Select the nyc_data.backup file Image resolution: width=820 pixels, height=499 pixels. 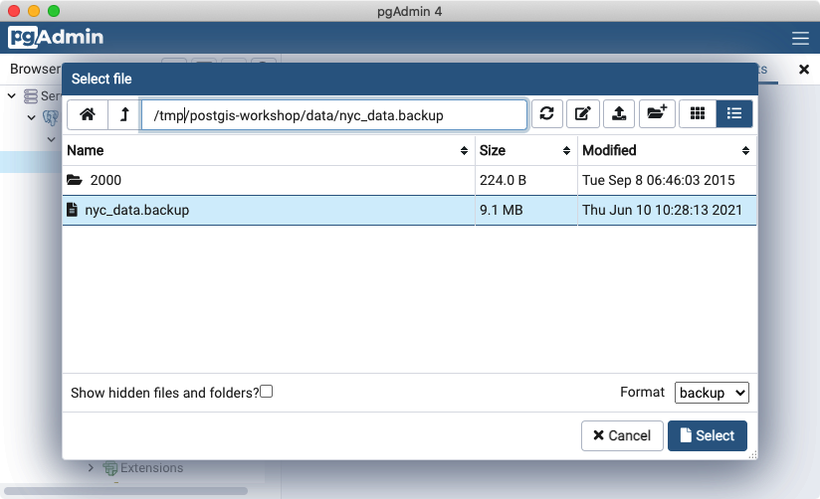(136, 210)
